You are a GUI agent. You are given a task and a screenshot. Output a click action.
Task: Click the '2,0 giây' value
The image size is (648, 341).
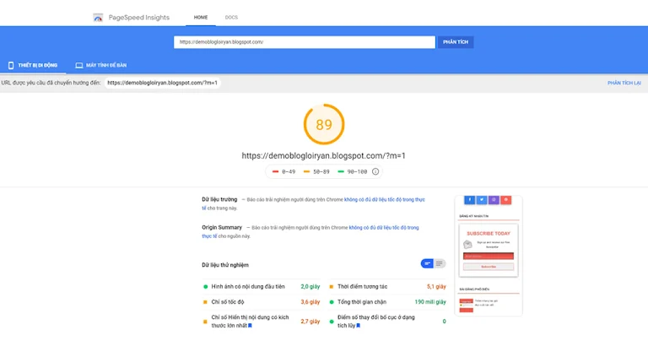[310, 286]
